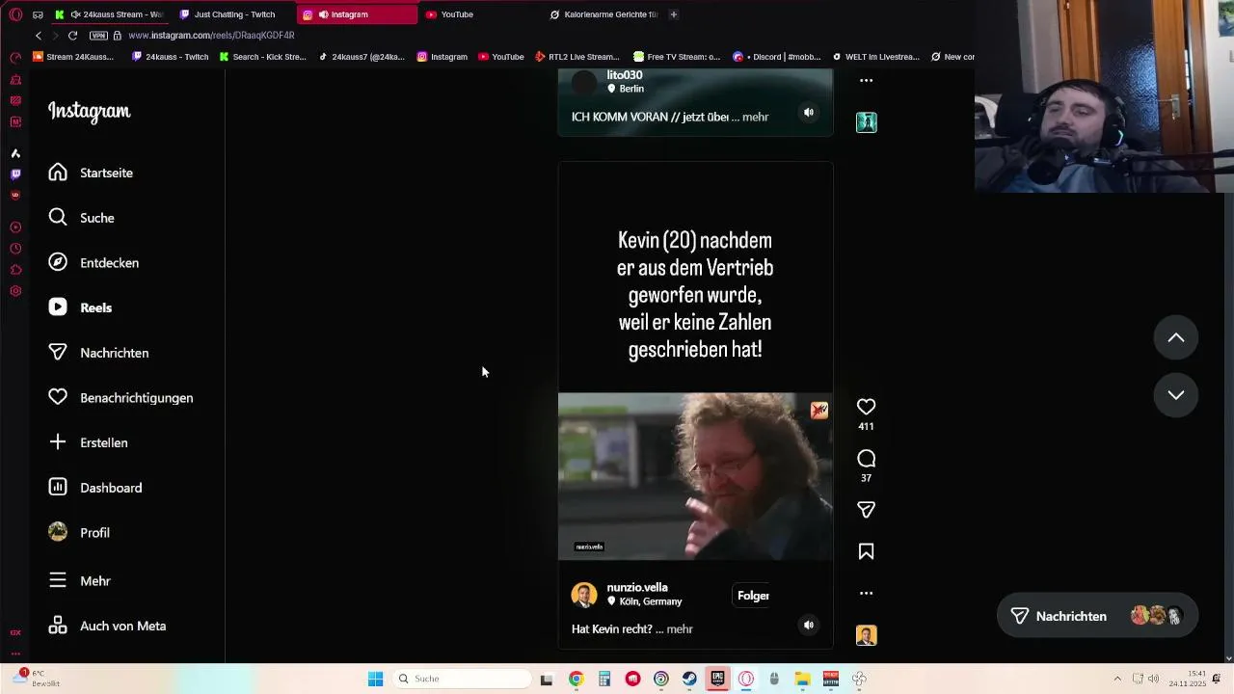Click the Köln, Germany location

point(651,601)
